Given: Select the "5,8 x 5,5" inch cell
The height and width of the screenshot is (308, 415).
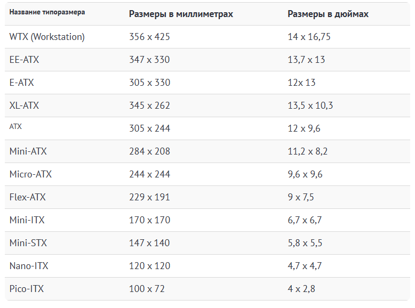Looking at the screenshot, I should (305, 243).
